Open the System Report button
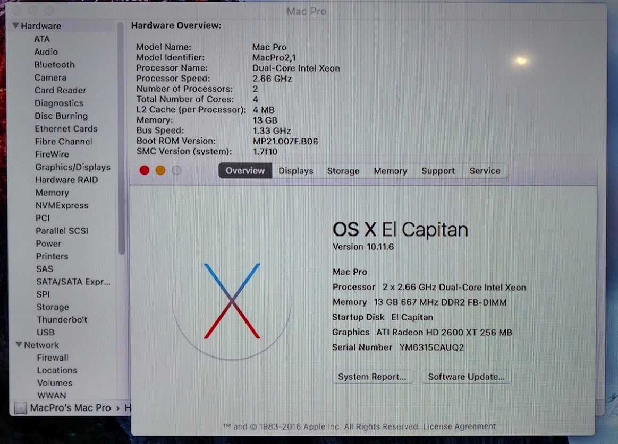This screenshot has width=618, height=444. (372, 377)
